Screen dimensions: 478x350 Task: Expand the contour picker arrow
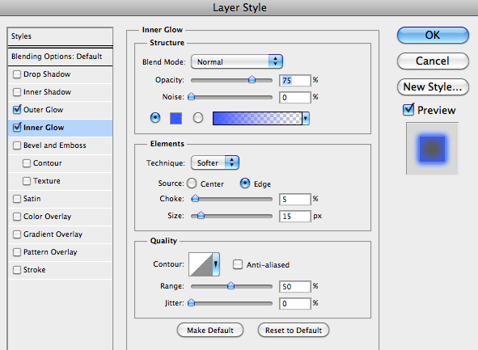coord(216,264)
